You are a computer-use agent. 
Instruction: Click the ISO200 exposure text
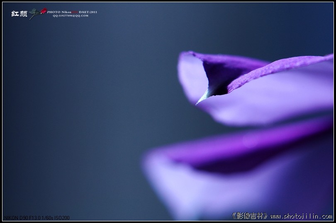pos(62,218)
